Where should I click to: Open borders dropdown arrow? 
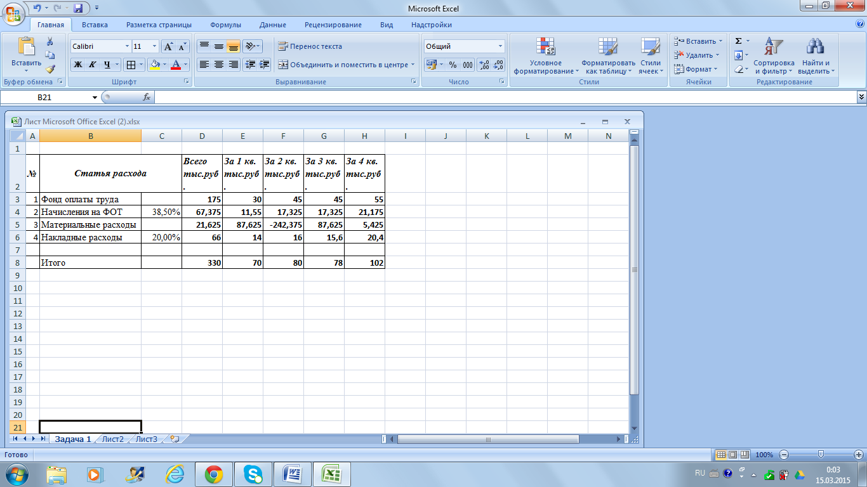tap(140, 65)
